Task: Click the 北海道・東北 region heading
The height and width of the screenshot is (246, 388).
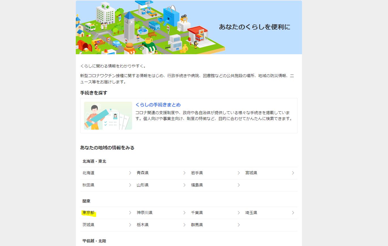Action: (x=94, y=161)
